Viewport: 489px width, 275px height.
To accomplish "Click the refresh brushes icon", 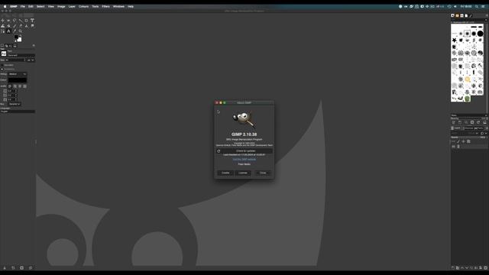I will [478, 122].
